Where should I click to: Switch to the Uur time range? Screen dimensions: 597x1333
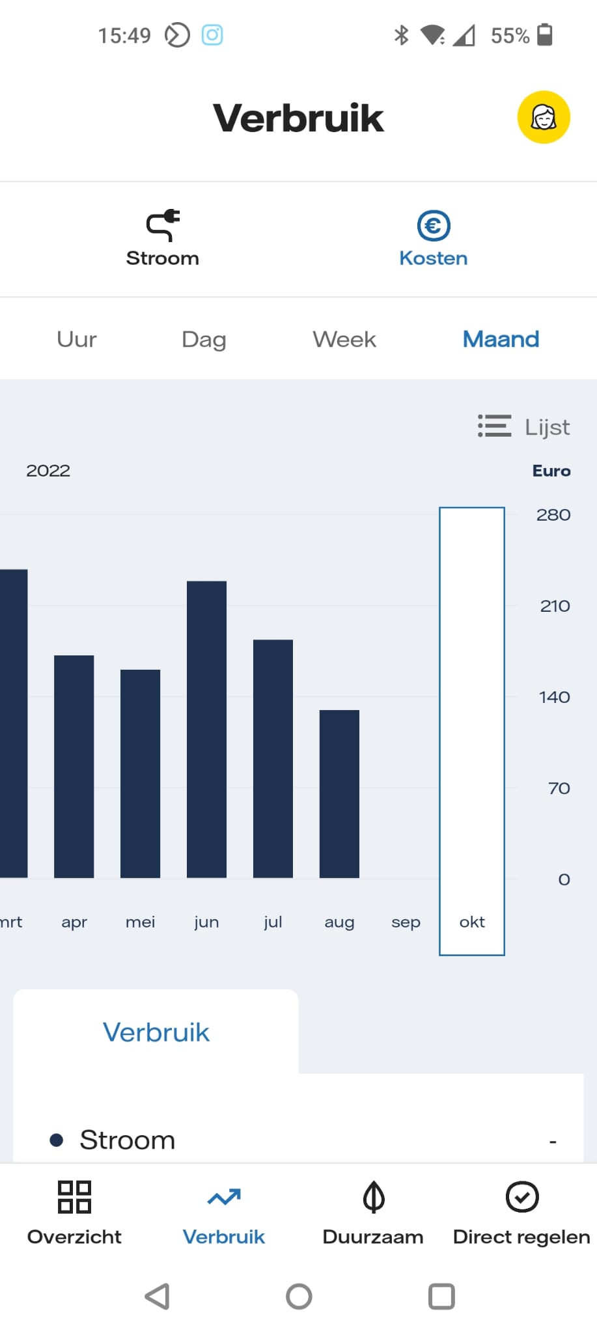(77, 339)
